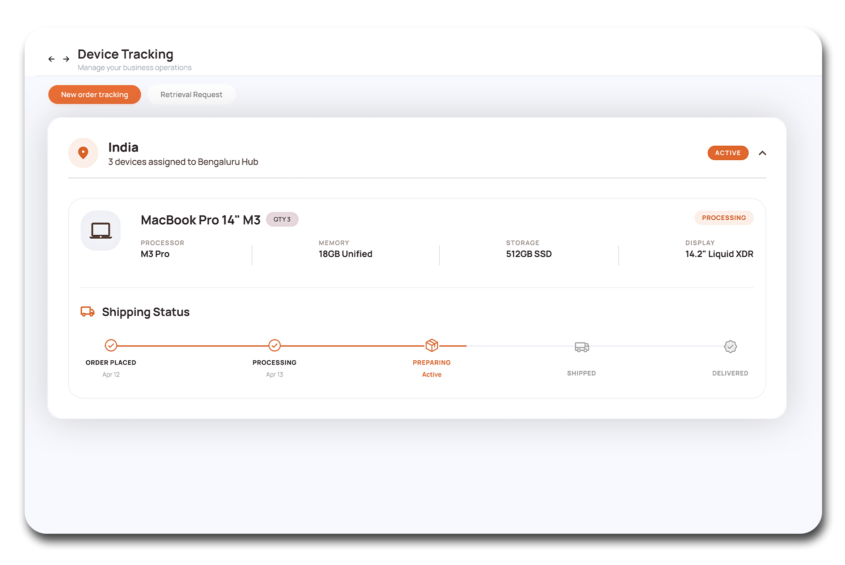Click the 18GB Unified memory value
This screenshot has width=845, height=565.
point(345,254)
